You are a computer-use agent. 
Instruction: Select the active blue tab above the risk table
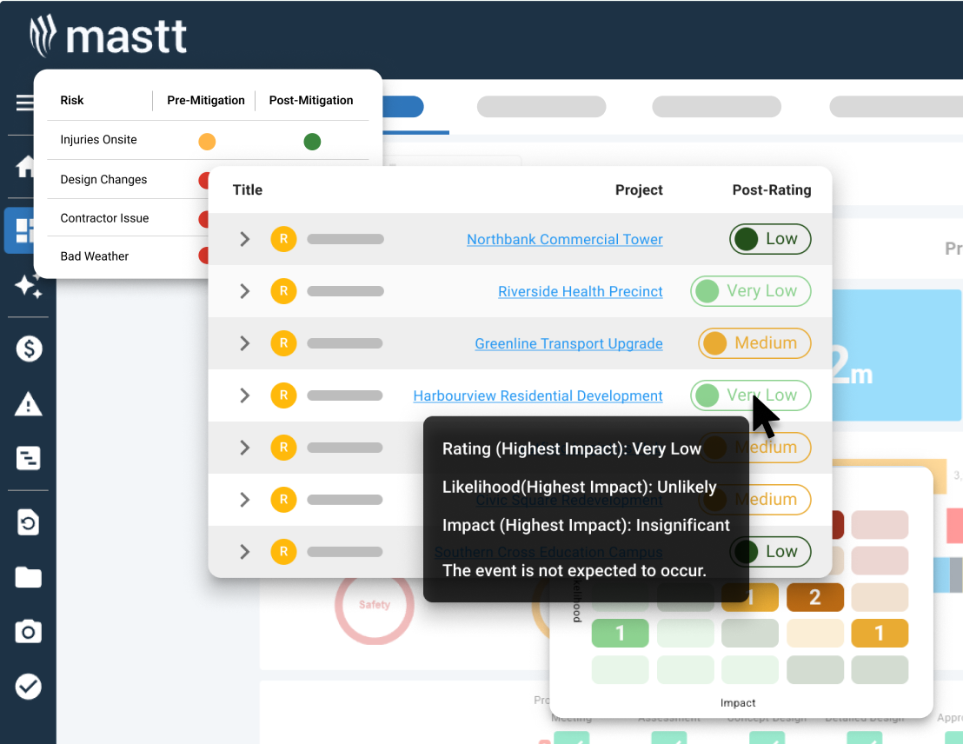pyautogui.click(x=402, y=106)
